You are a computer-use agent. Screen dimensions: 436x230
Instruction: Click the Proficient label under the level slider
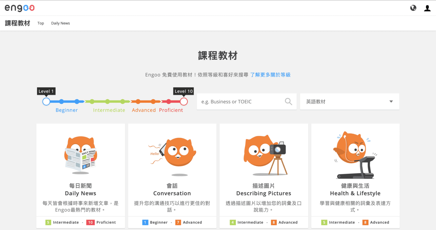tap(171, 110)
